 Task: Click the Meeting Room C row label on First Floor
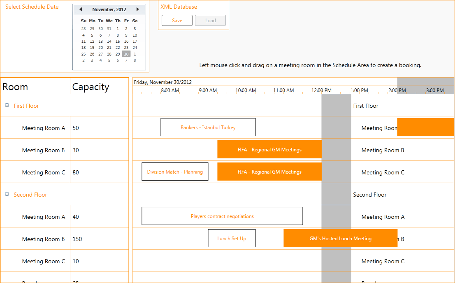coord(44,172)
